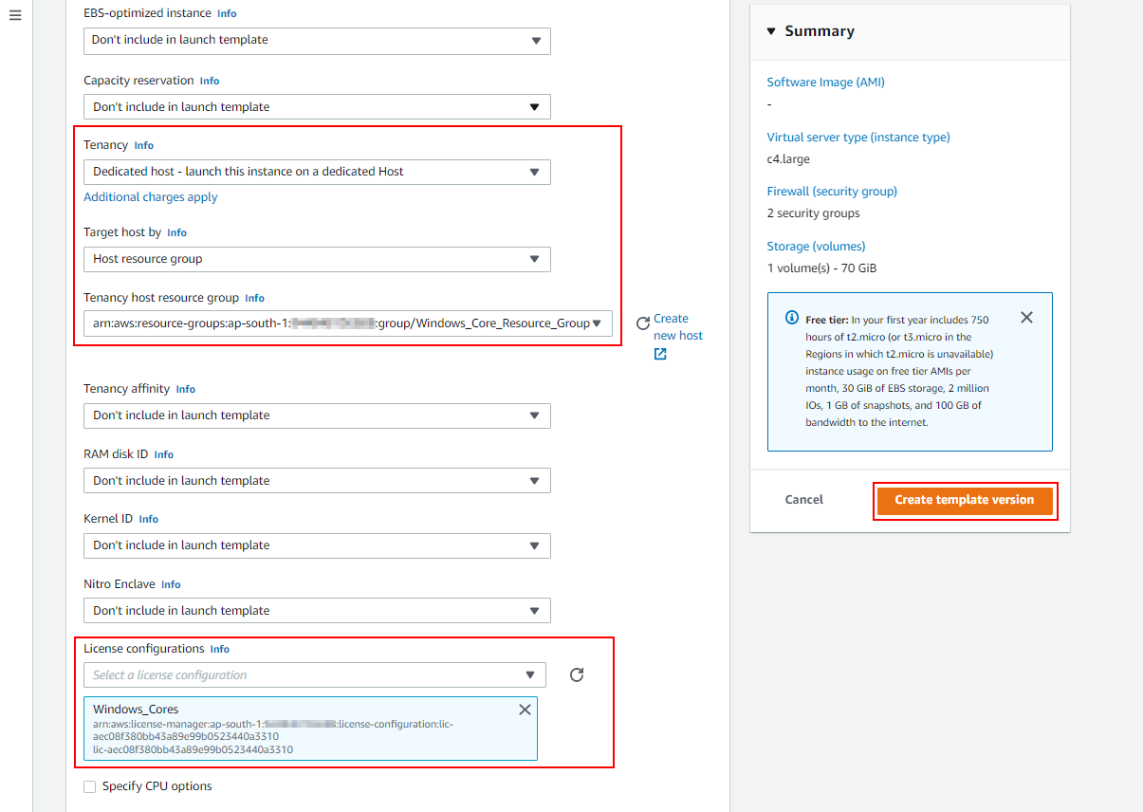Open the Additional charges apply link
Screen dimensions: 1143x812
tap(150, 196)
